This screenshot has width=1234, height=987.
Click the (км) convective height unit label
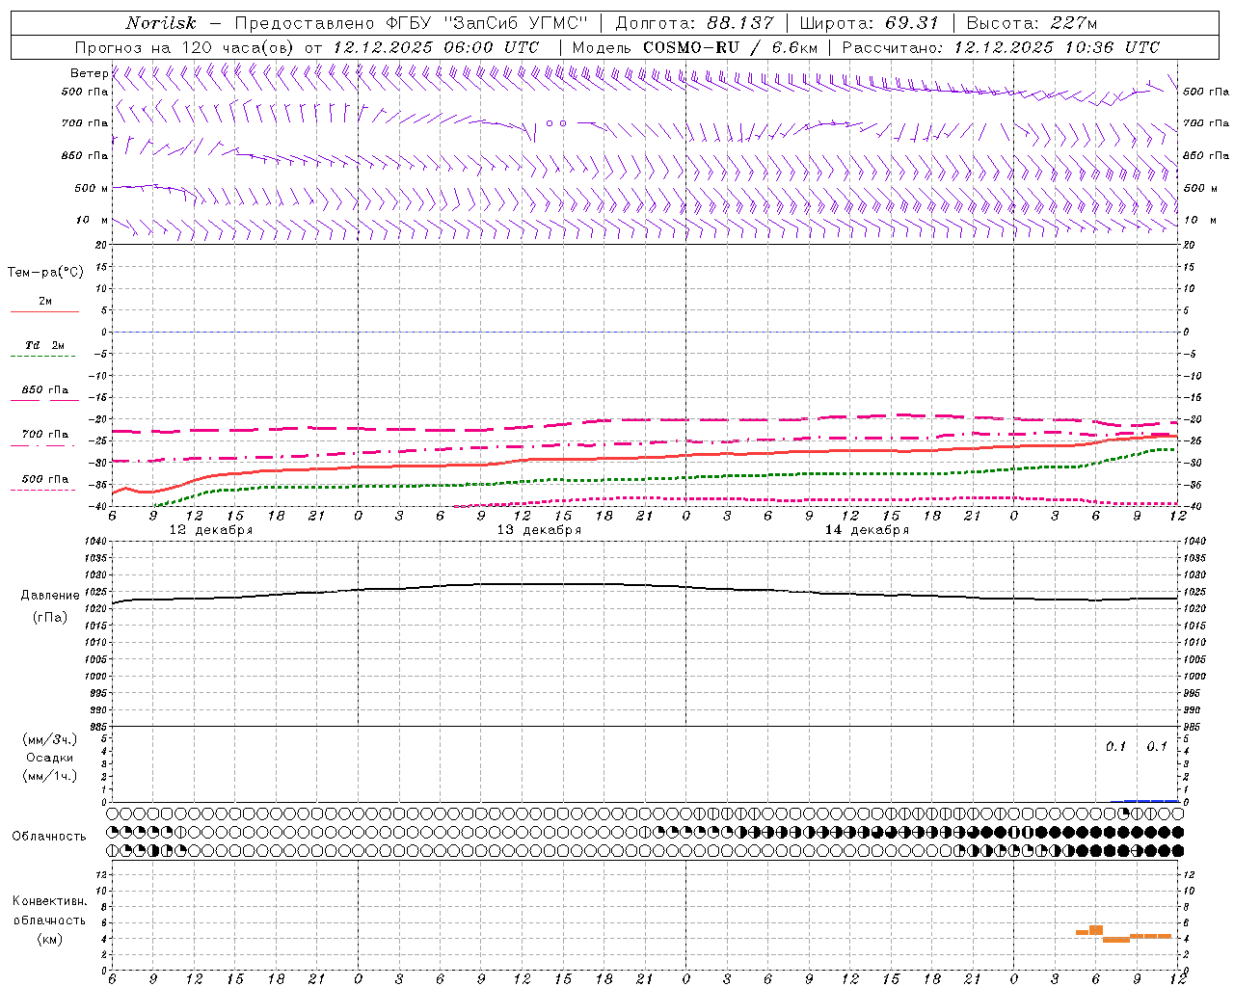pos(49,938)
